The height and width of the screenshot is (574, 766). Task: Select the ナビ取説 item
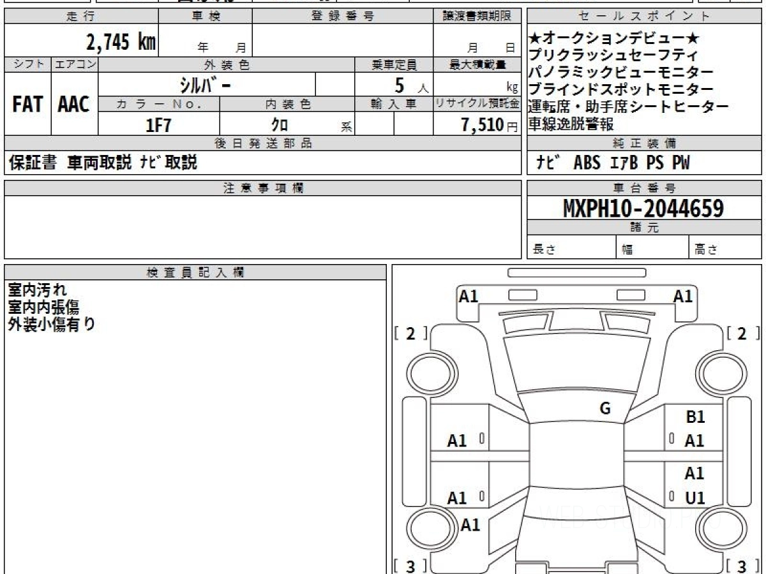point(169,163)
